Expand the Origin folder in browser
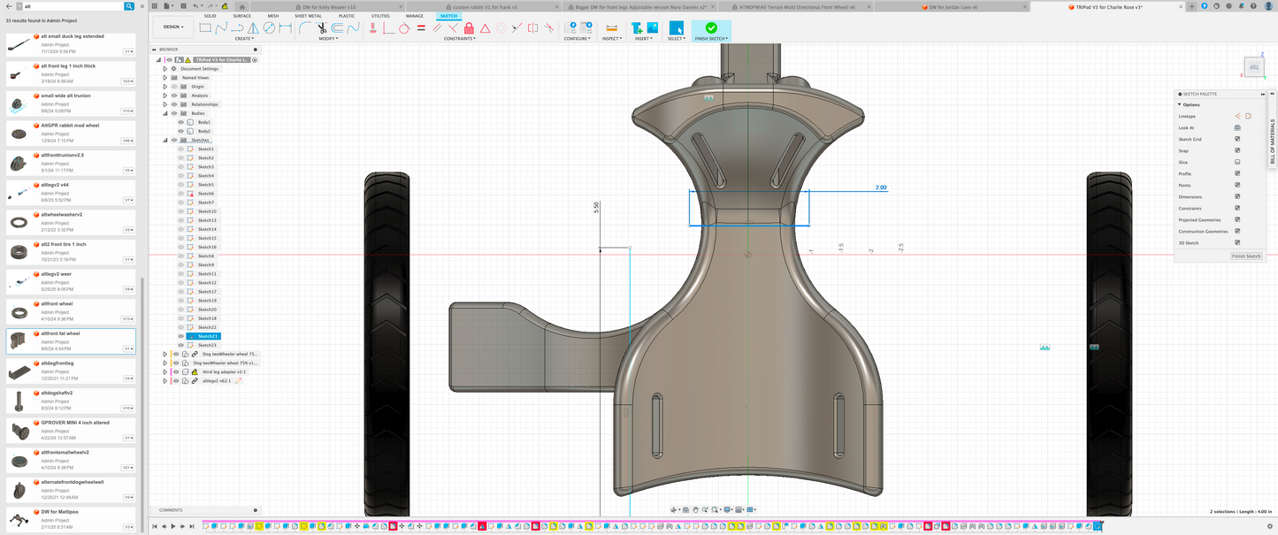Screen dimensions: 1278x535 tap(165, 87)
